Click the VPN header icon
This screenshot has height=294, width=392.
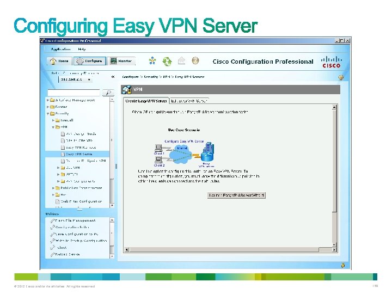coord(126,89)
